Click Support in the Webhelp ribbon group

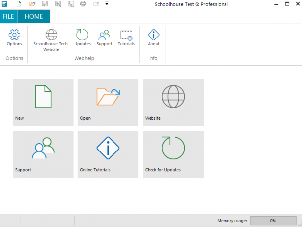pos(104,38)
